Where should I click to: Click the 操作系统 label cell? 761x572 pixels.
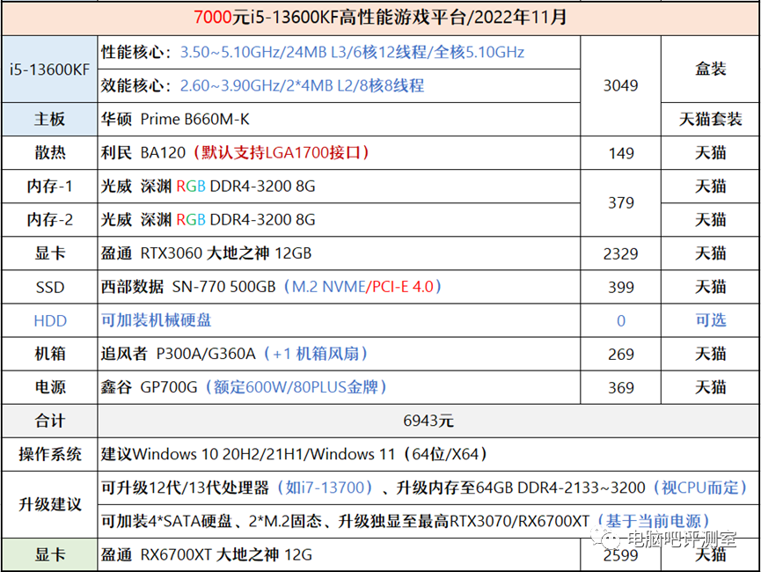coord(49,454)
